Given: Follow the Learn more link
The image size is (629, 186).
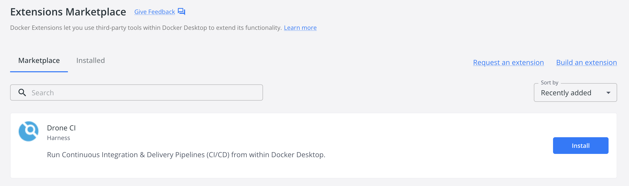Looking at the screenshot, I should (300, 28).
